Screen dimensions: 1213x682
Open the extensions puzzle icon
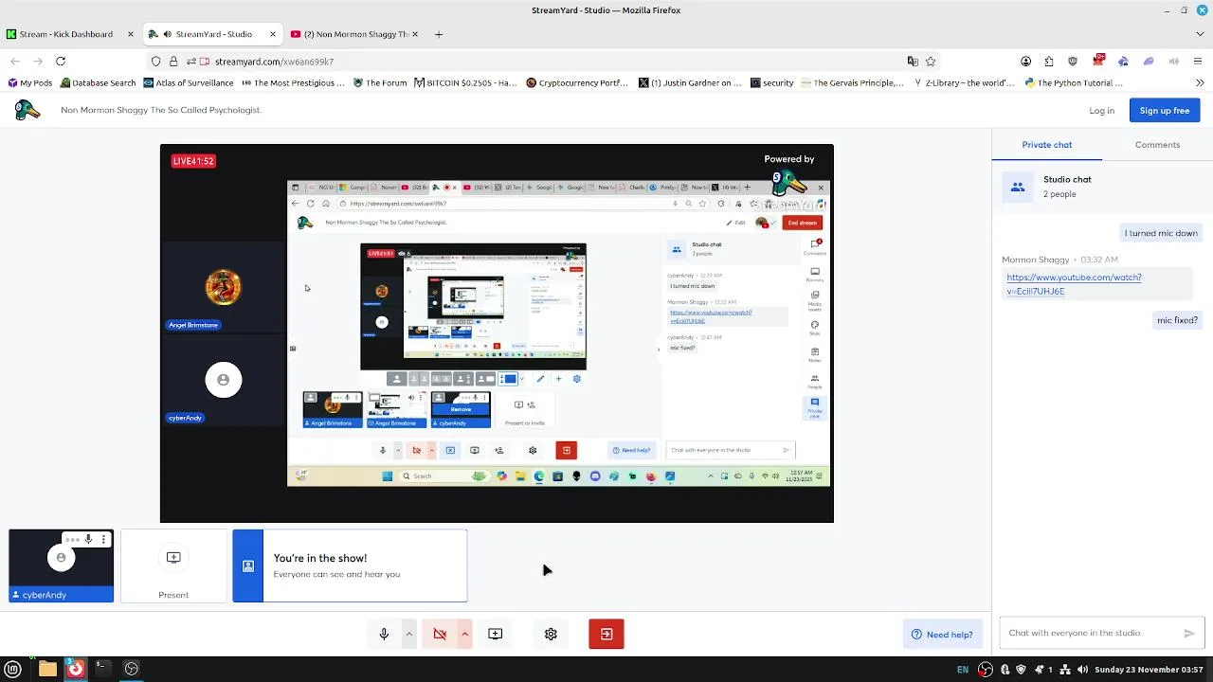[1049, 62]
